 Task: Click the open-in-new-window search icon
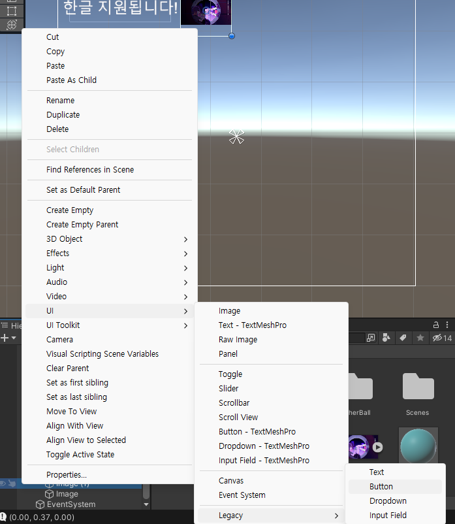pos(371,338)
